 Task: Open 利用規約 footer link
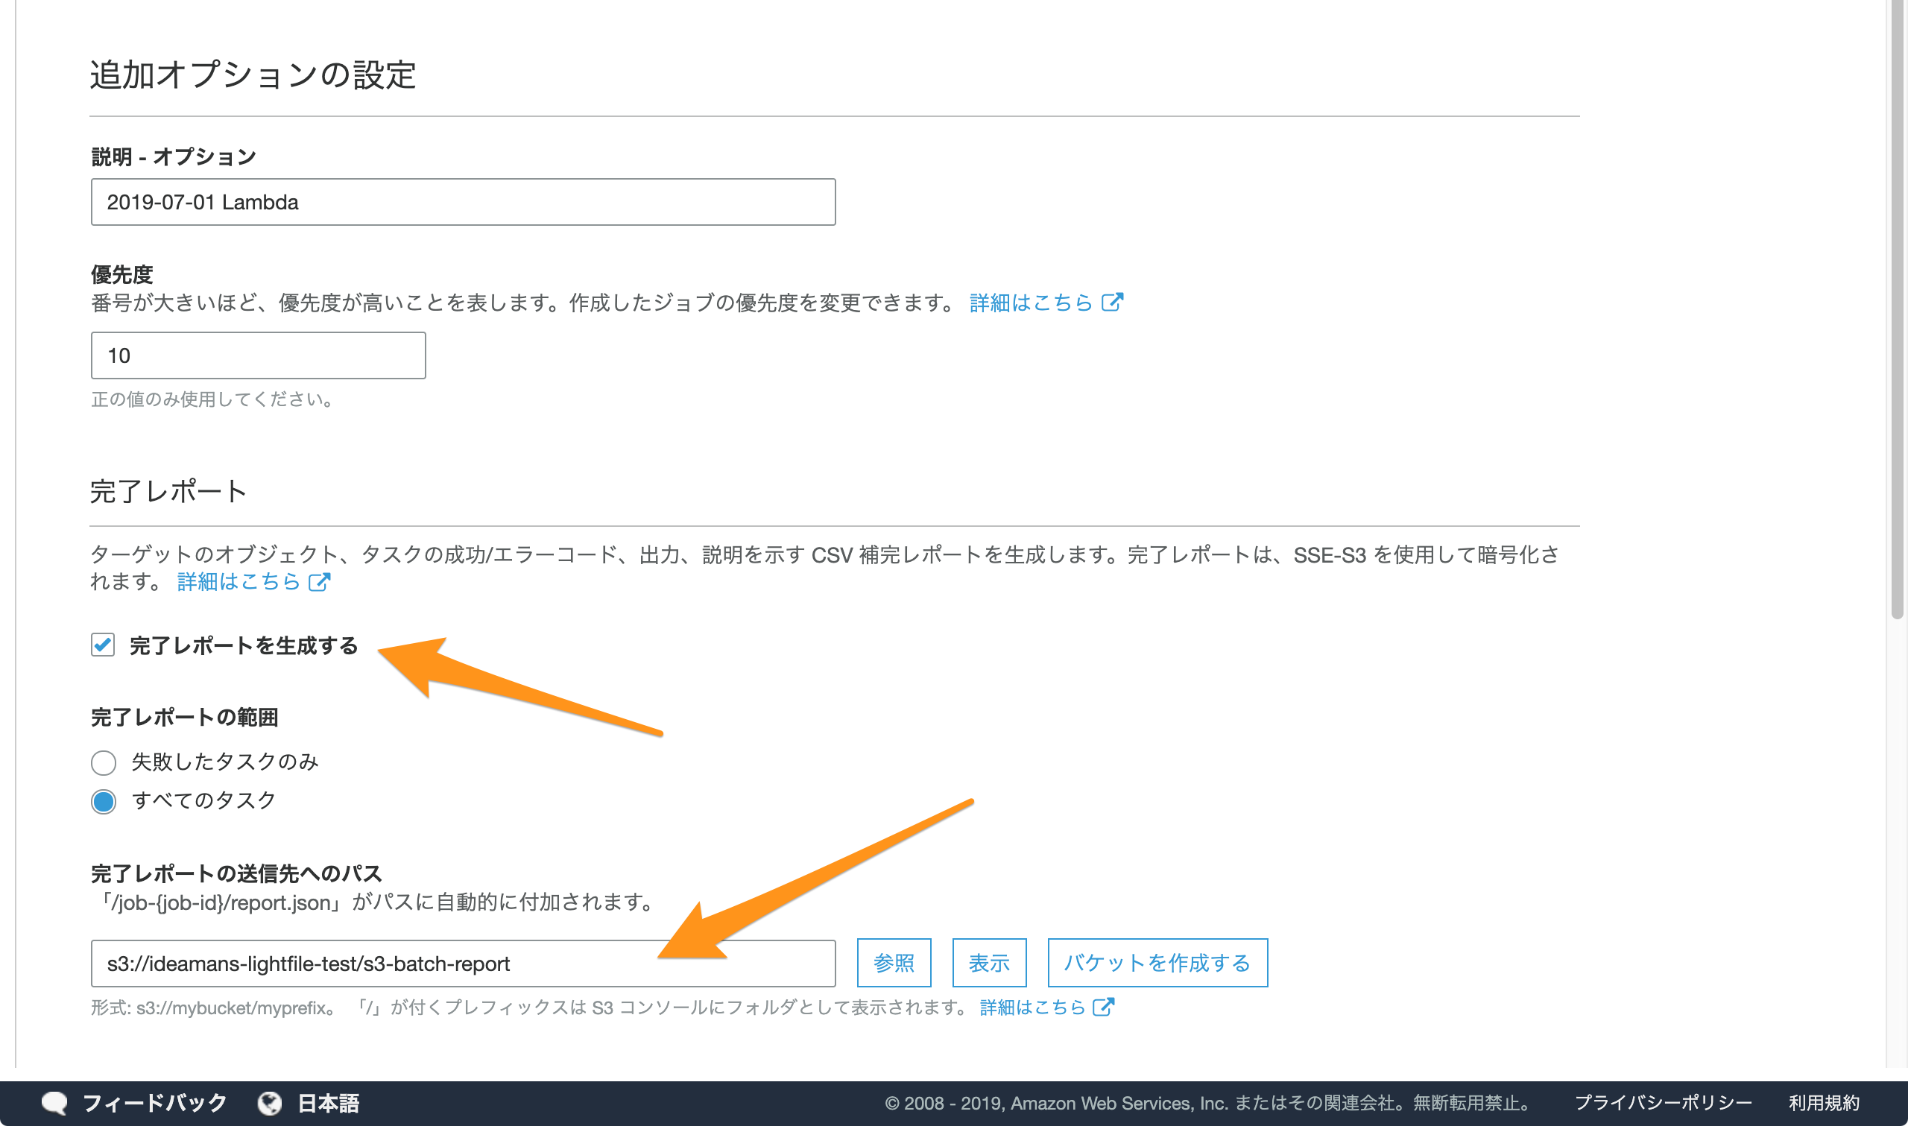pos(1824,1102)
